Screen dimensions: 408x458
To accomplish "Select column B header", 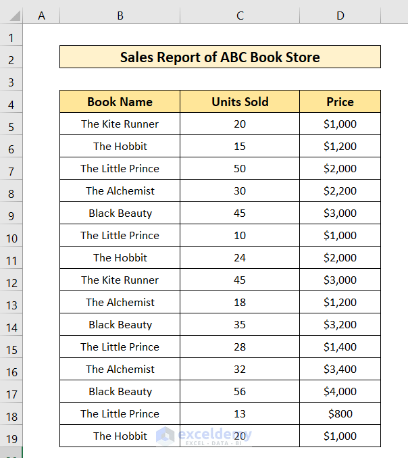I will [x=120, y=16].
